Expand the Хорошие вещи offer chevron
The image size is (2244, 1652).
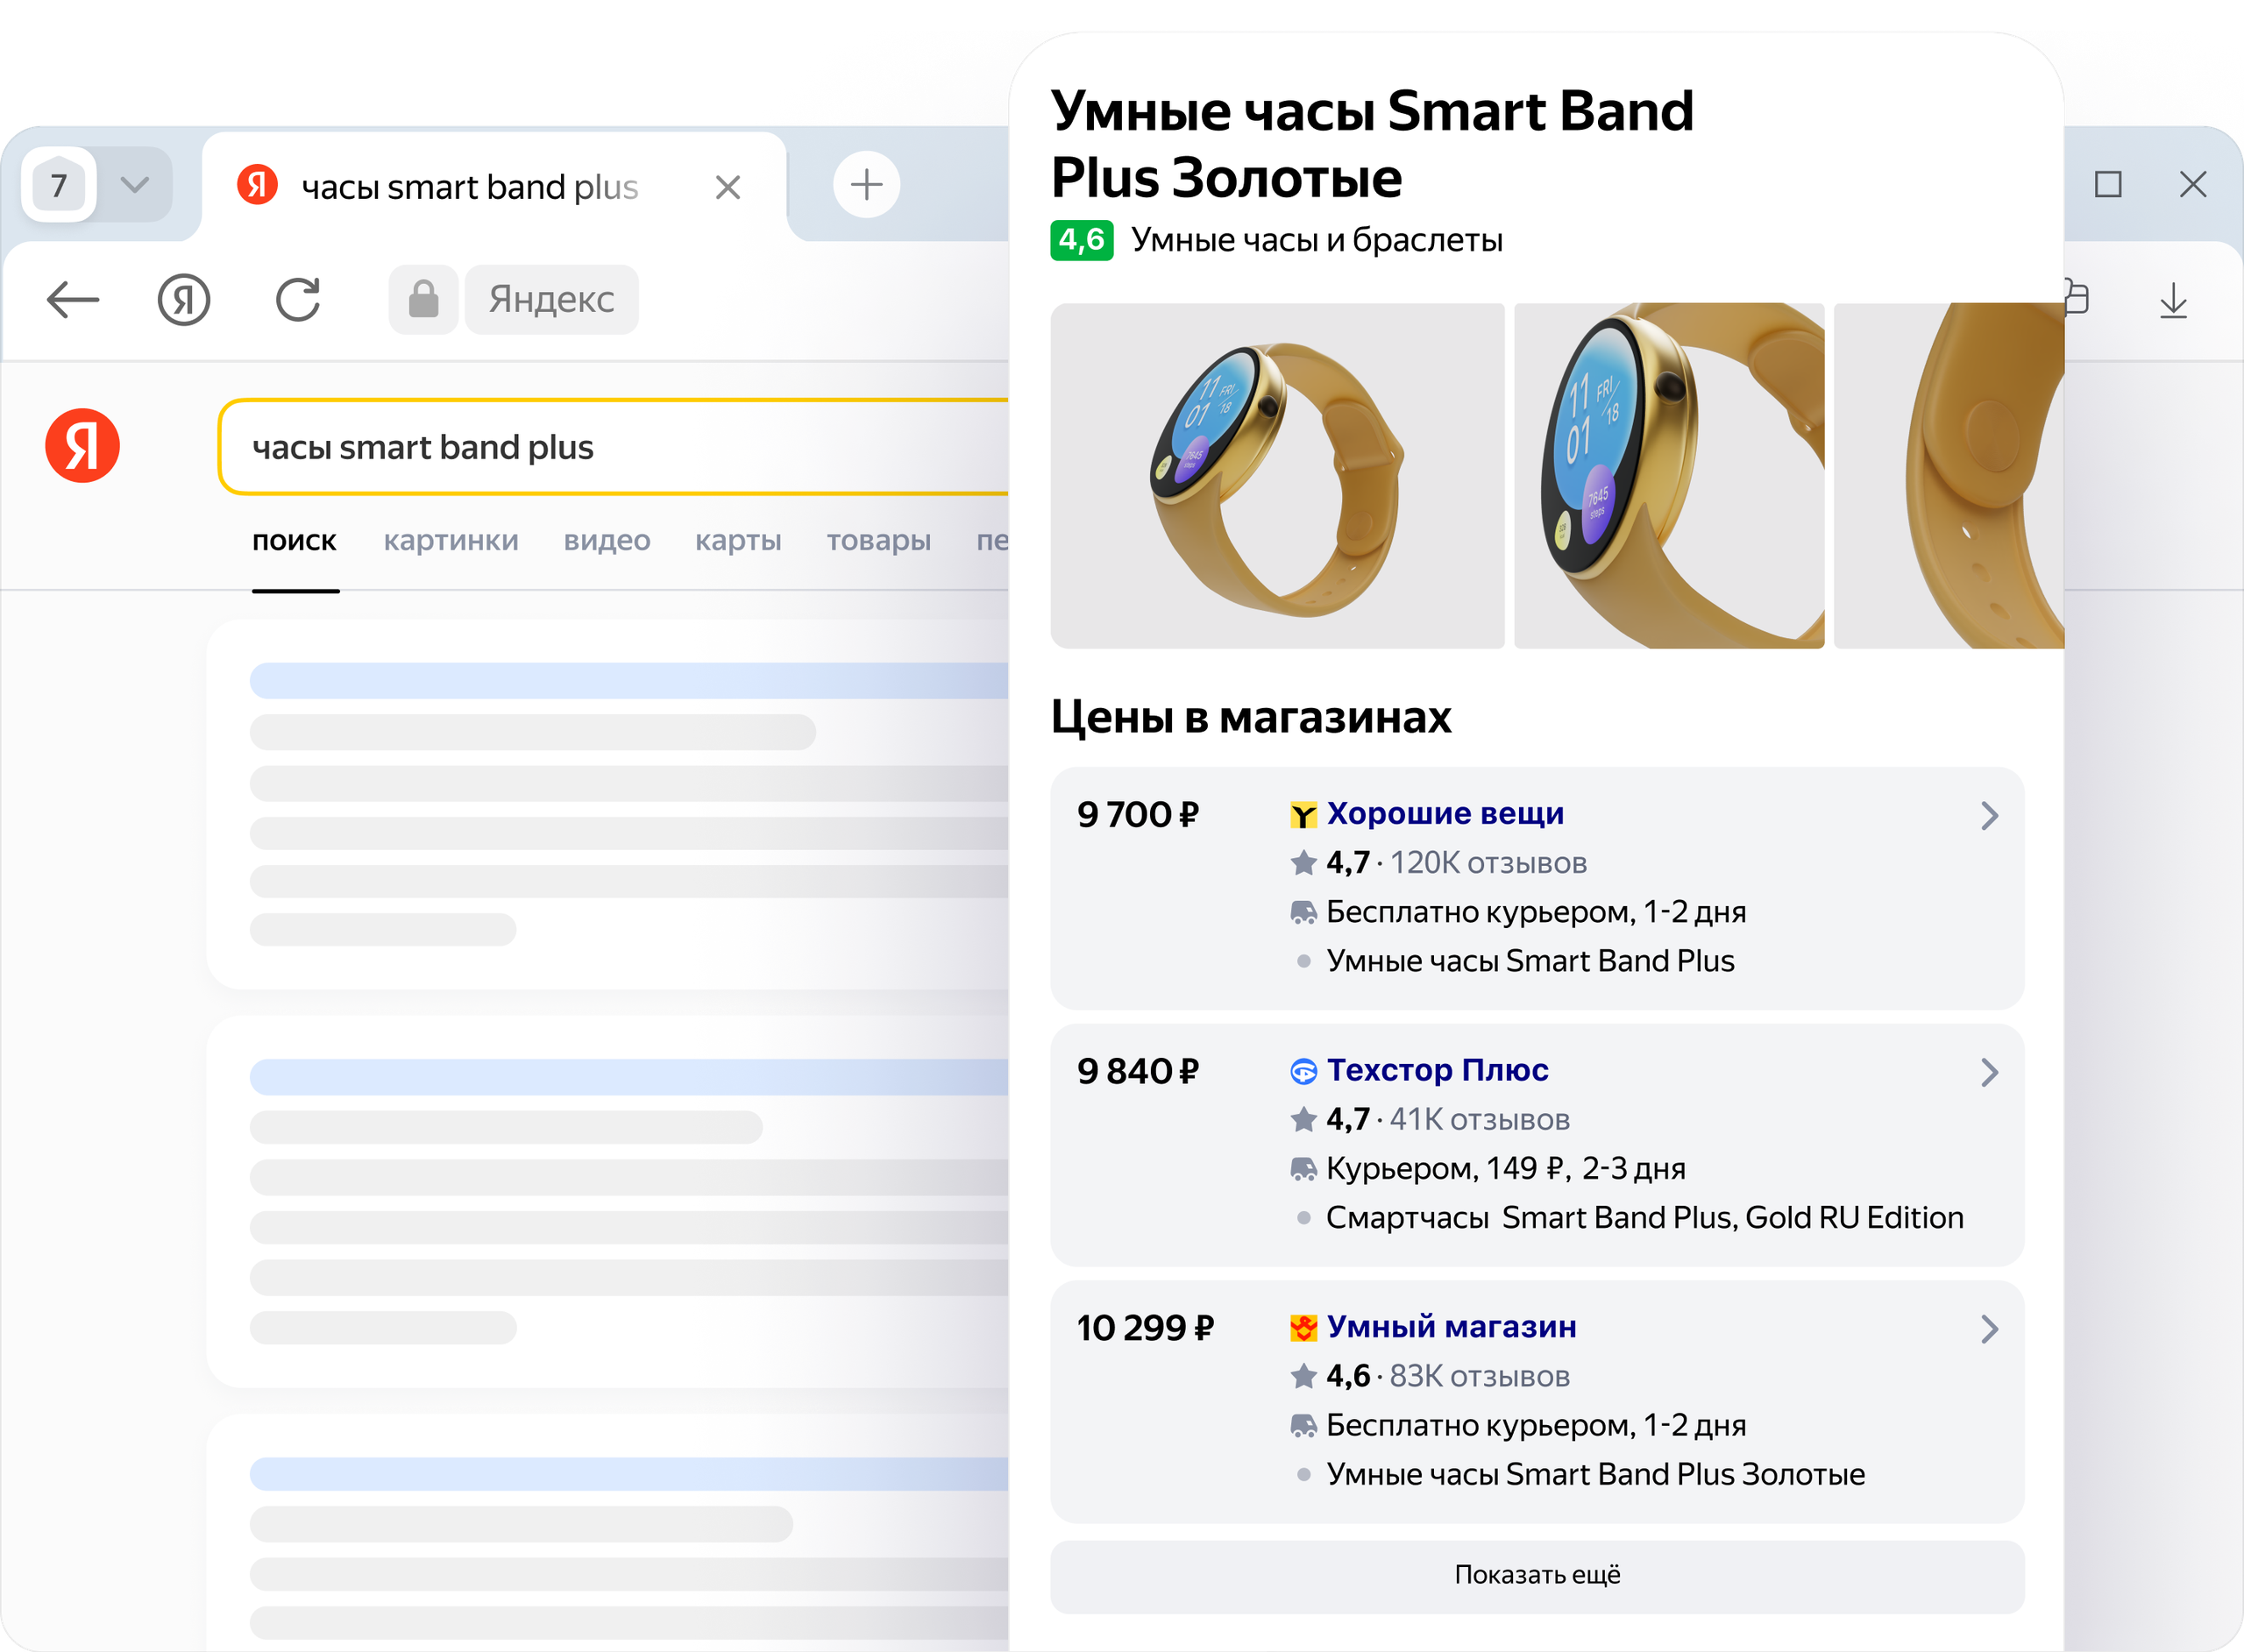(x=1989, y=816)
